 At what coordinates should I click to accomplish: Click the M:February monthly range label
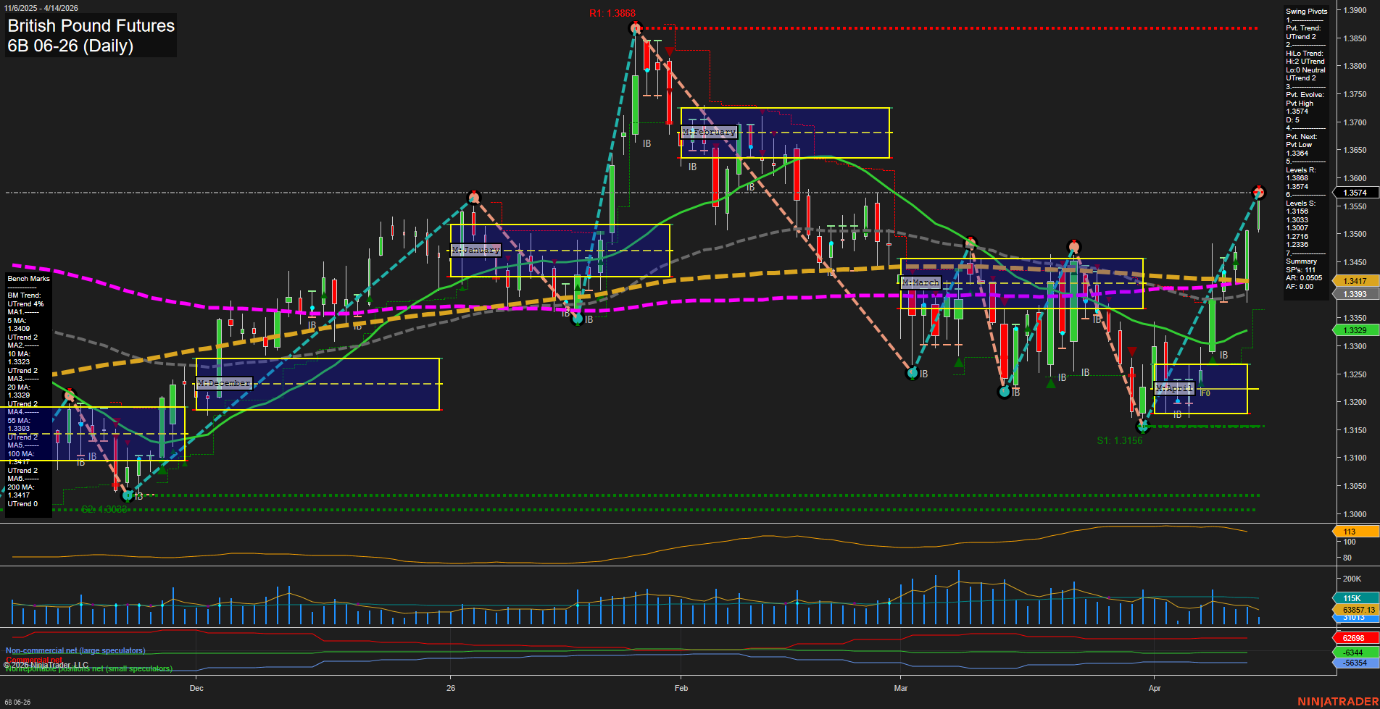tap(710, 132)
